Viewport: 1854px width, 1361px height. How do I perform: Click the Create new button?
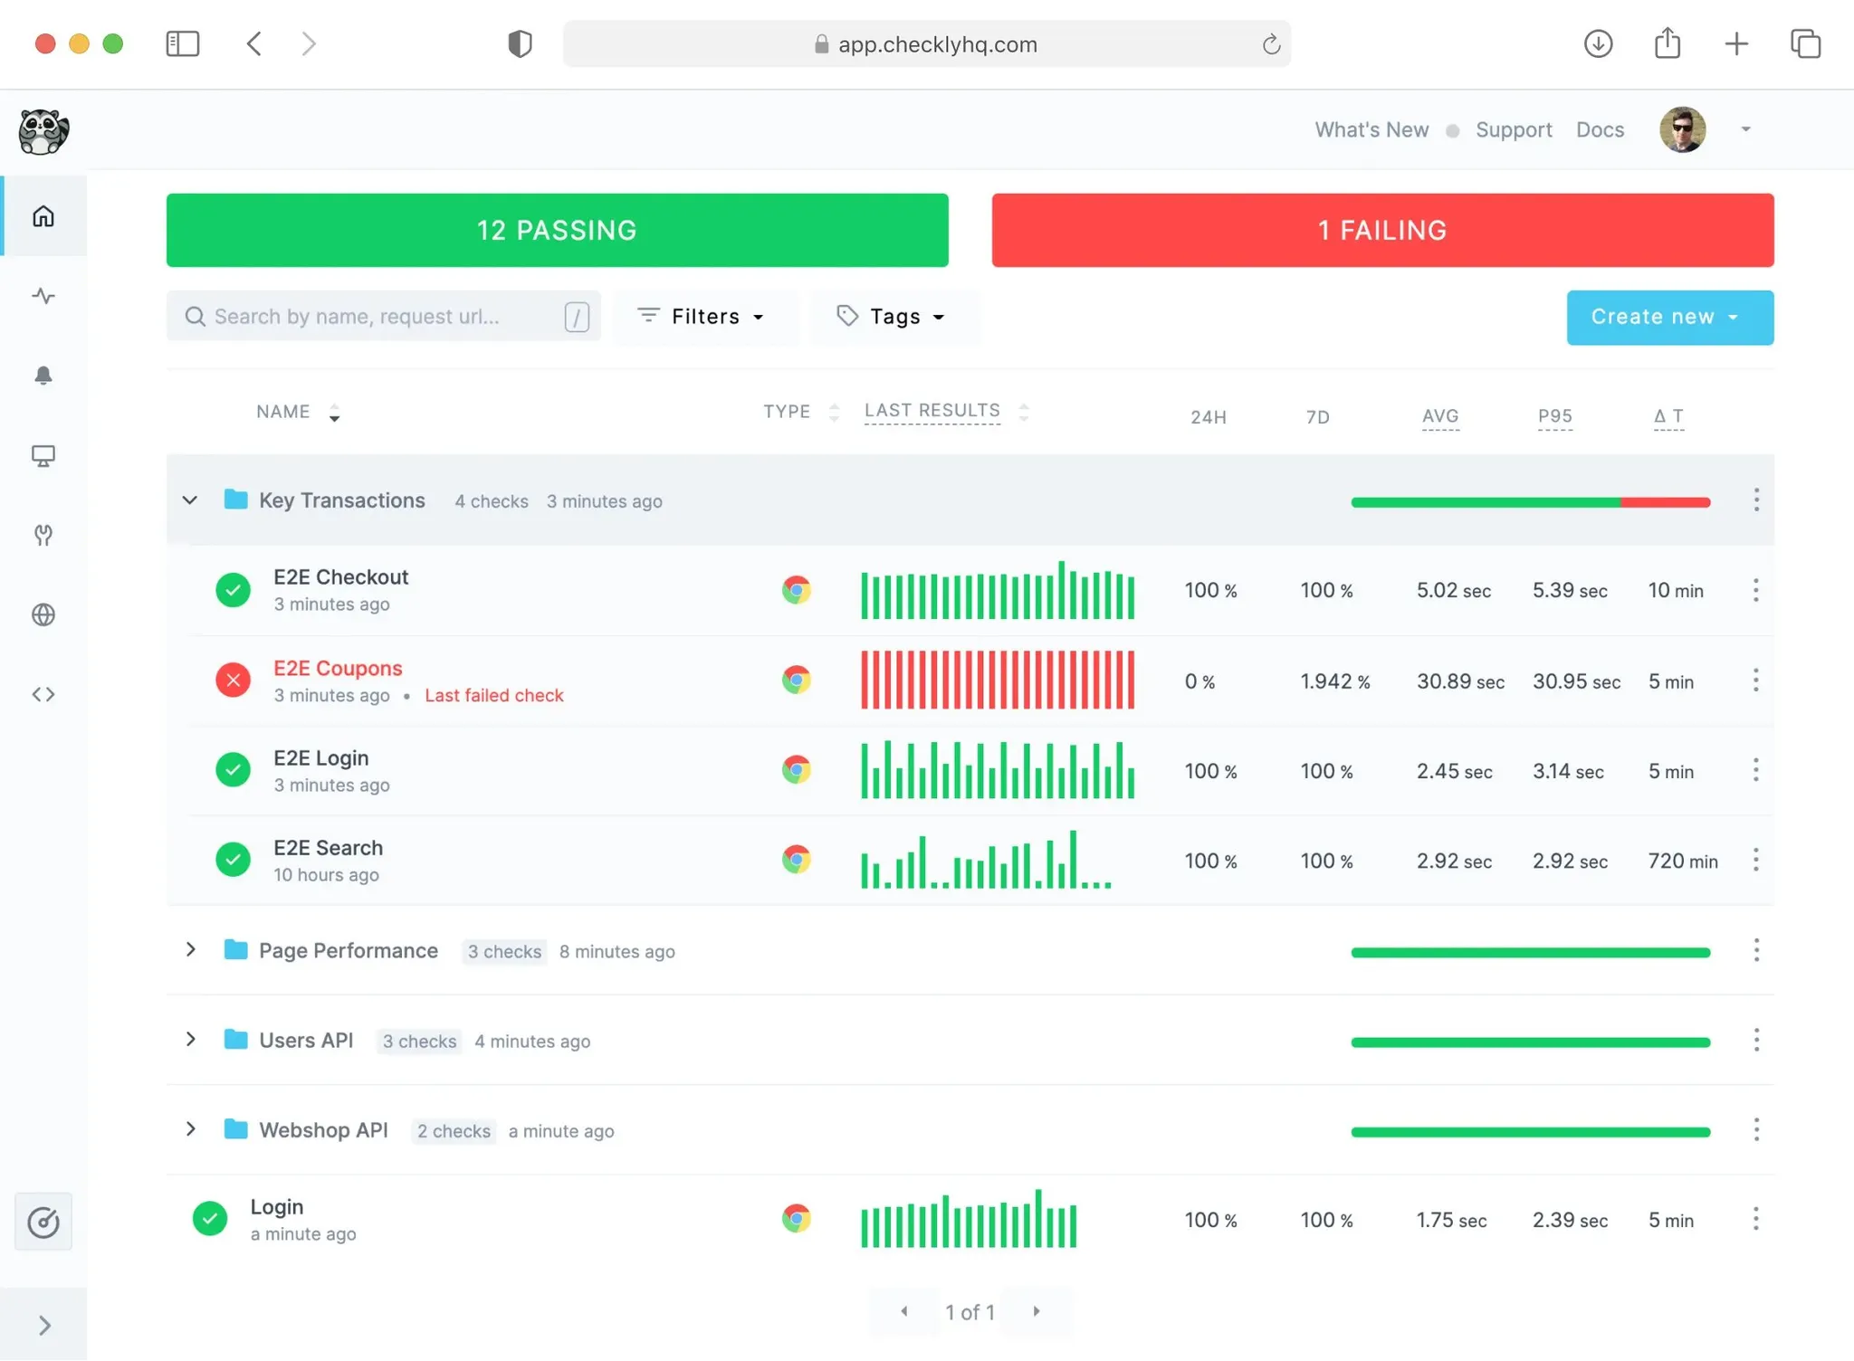[1668, 317]
